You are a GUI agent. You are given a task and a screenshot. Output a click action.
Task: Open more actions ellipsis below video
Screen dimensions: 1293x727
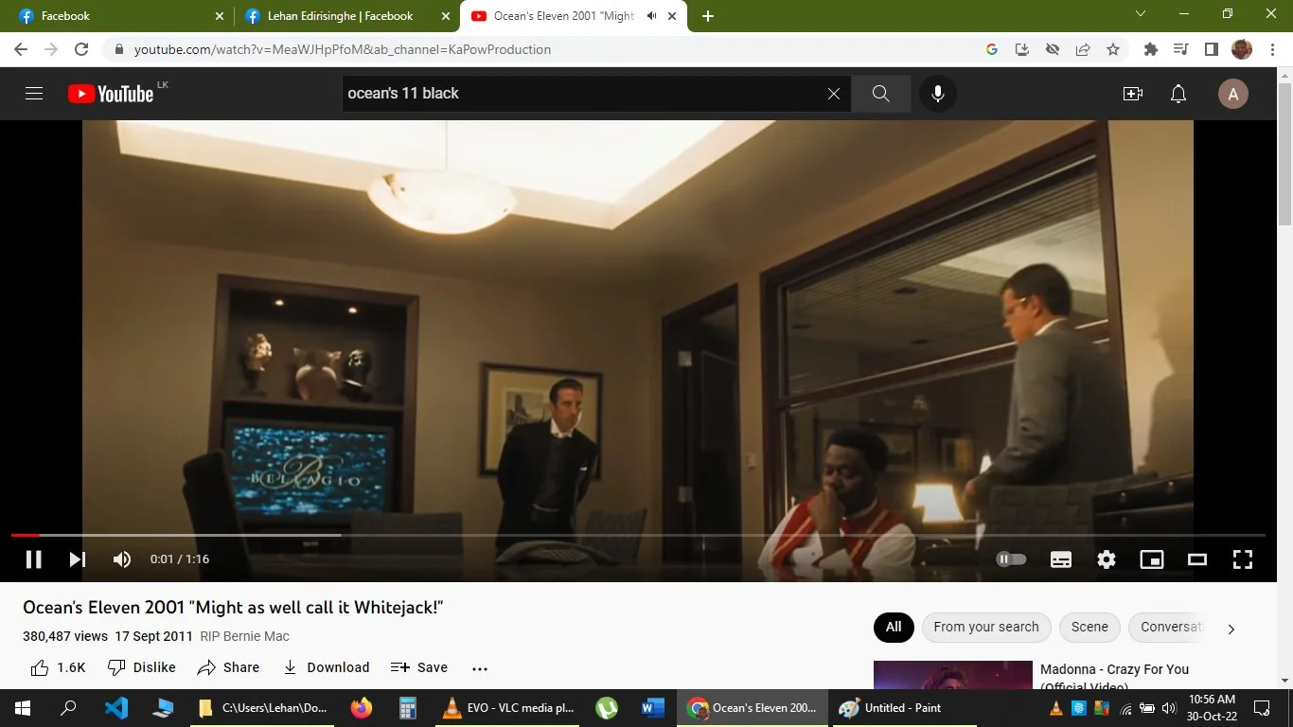coord(480,668)
